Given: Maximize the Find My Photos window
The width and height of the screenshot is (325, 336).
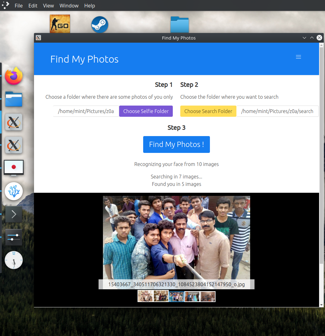Looking at the screenshot, I should 312,38.
